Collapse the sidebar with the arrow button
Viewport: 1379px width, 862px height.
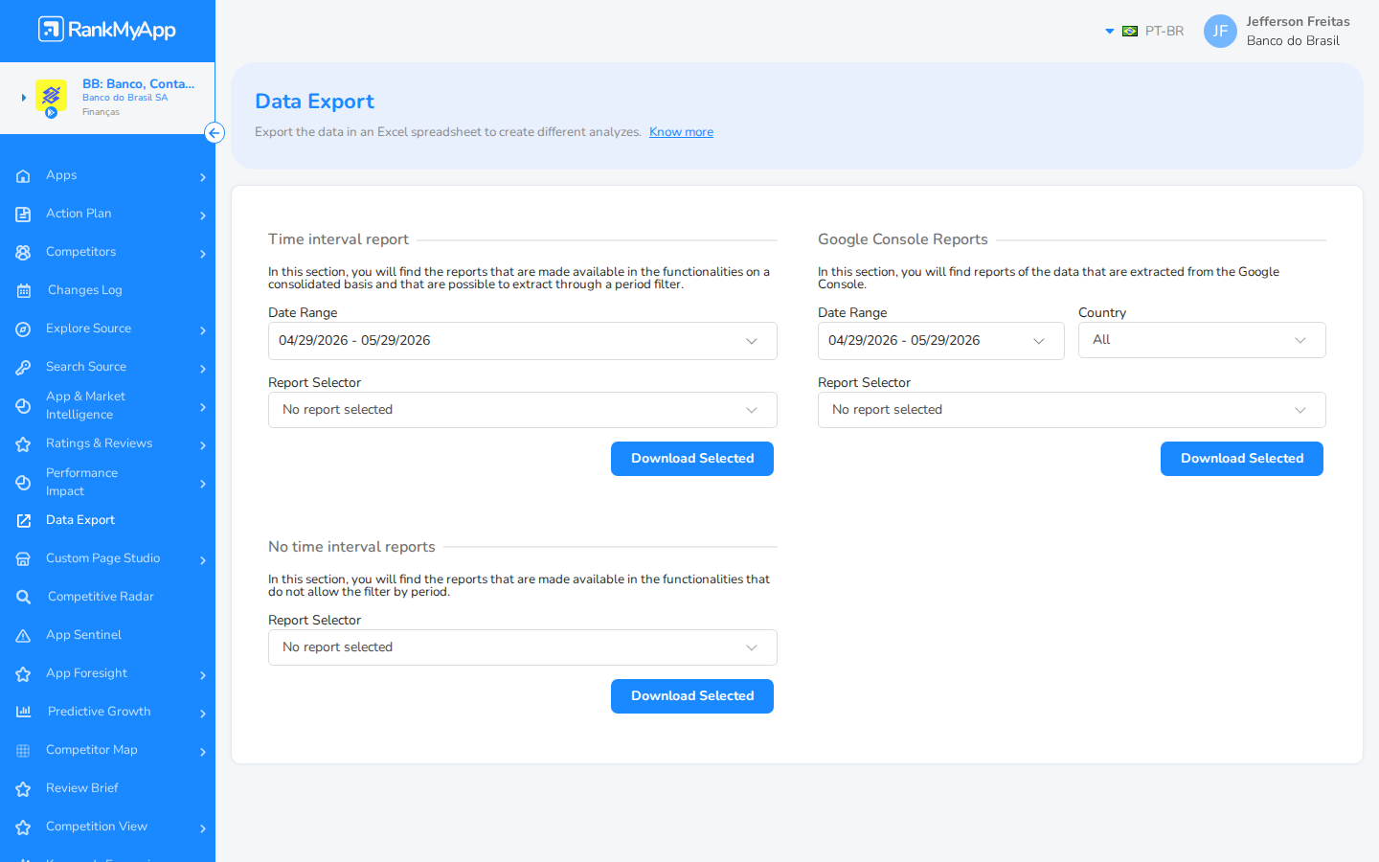coord(215,133)
